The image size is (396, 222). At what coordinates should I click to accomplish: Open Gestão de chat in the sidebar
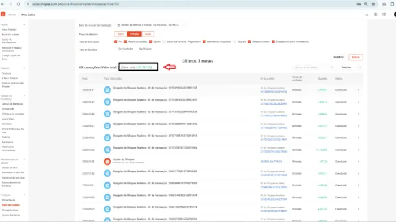pos(10,168)
